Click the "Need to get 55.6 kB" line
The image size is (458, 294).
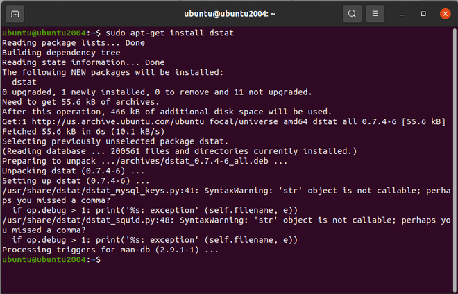coord(82,101)
